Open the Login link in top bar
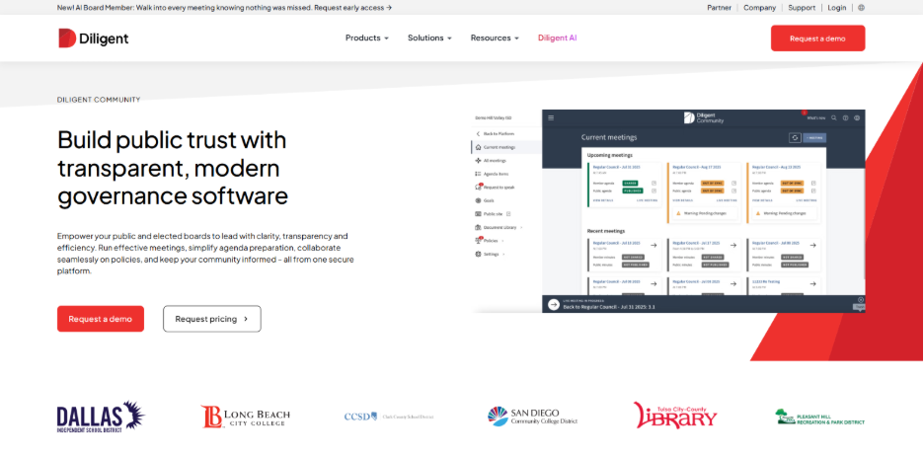This screenshot has width=924, height=457. [x=836, y=8]
